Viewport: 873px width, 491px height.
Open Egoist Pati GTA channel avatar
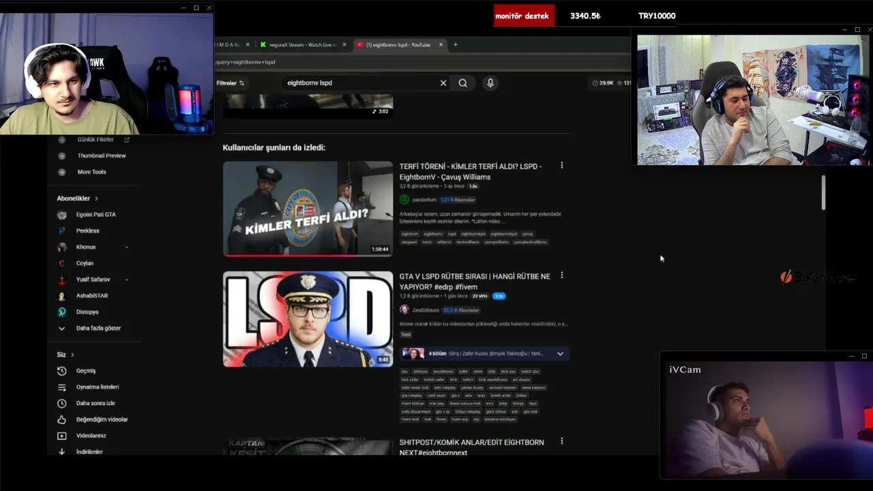pyautogui.click(x=62, y=215)
